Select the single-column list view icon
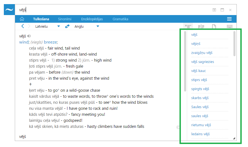This screenshot has width=248, height=147. pyautogui.click(x=188, y=27)
